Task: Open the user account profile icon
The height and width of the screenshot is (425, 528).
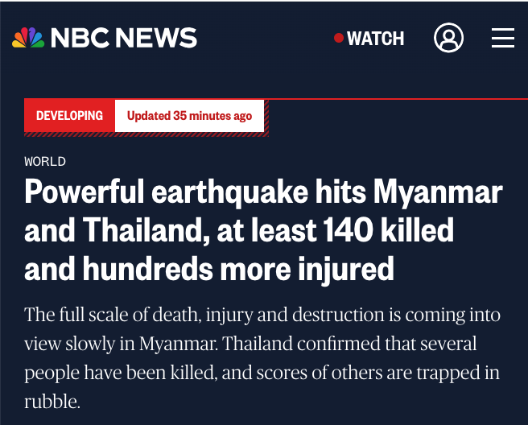Action: pyautogui.click(x=448, y=38)
